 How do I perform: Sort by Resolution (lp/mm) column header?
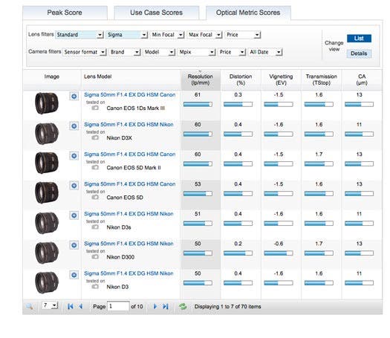201,79
